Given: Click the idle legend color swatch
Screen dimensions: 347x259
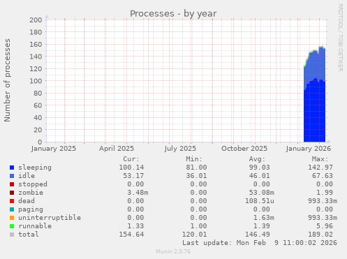Looking at the screenshot, I should (12, 176).
